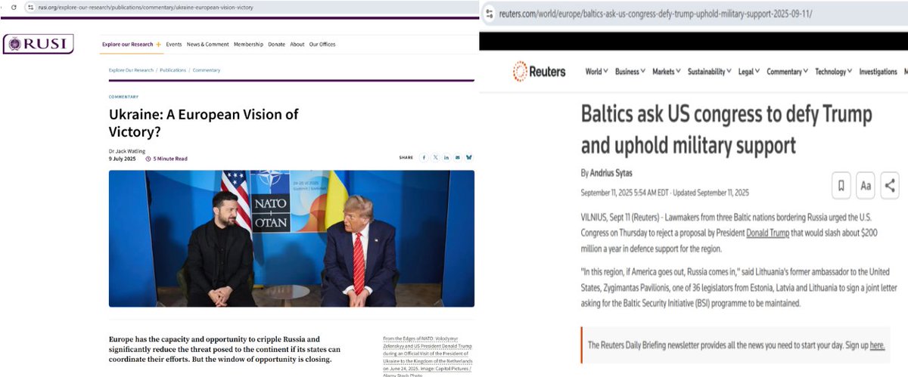Open RUSI News & Comment menu item
The height and width of the screenshot is (377, 908).
pyautogui.click(x=207, y=45)
